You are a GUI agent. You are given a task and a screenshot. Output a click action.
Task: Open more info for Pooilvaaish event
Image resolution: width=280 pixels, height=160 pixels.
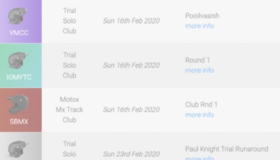point(200,26)
